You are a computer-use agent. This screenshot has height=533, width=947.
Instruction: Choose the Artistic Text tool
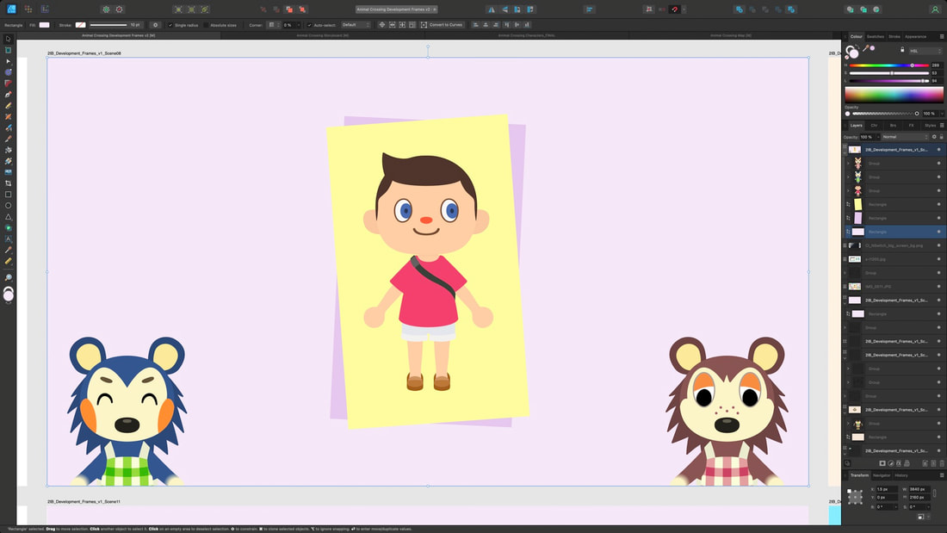pos(8,239)
